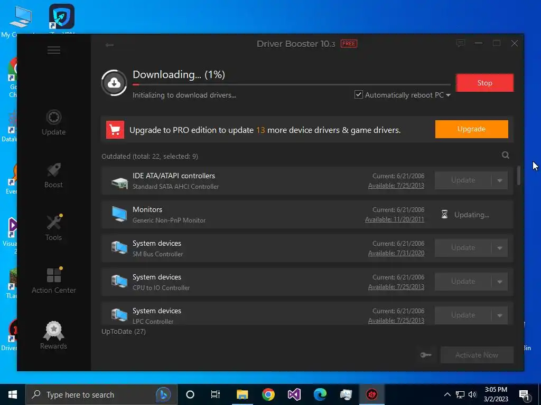541x405 pixels.
Task: Open Available: 11/20/2011 link for Monitors
Action: (x=395, y=219)
